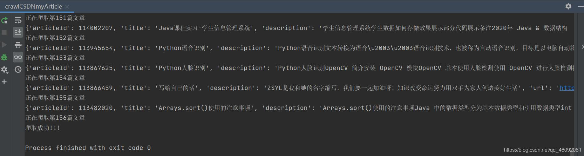Screen dimensions: 584x156
Task: Click the '正在爬取第152篇文章' line
Action: click(55, 38)
